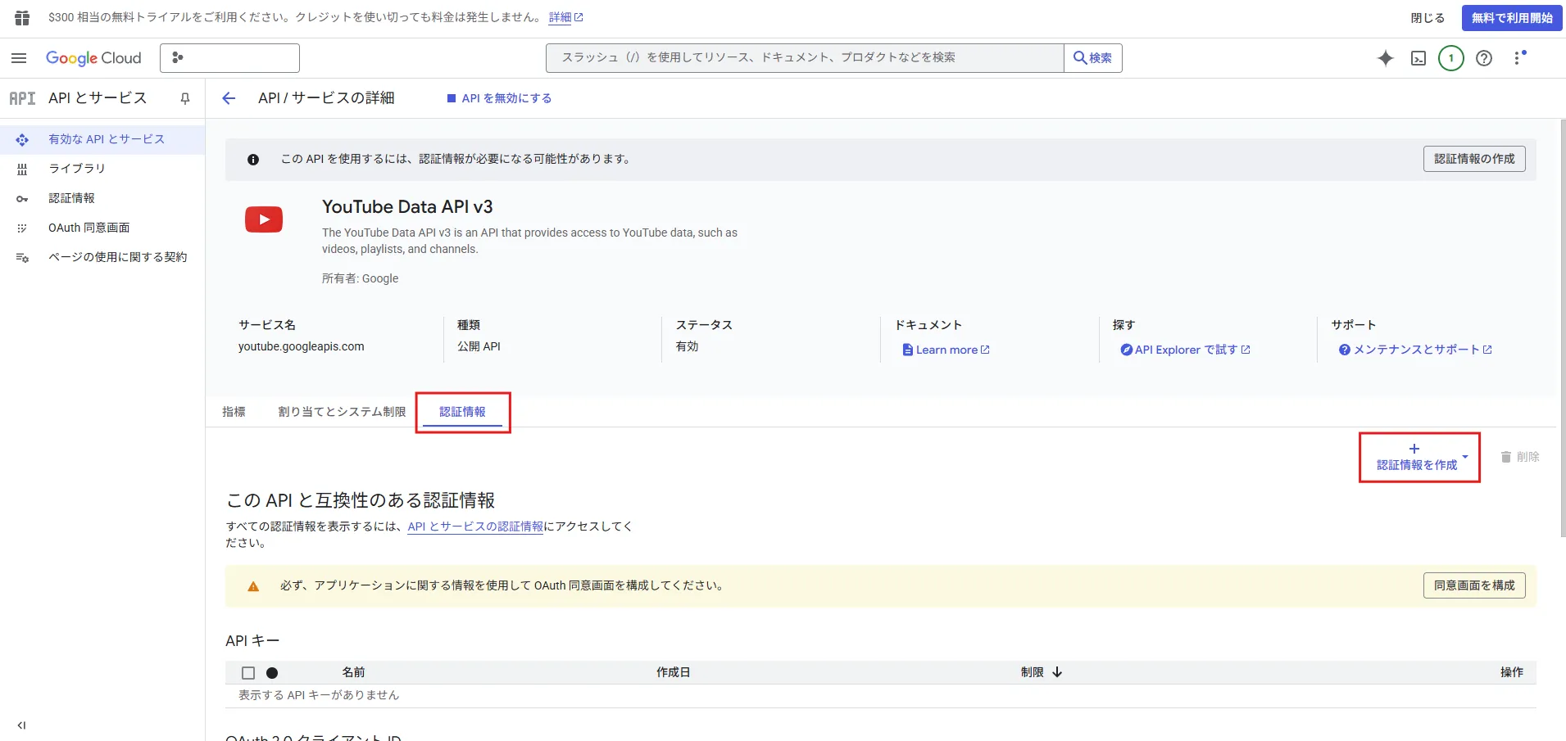The image size is (1566, 741).
Task: Switch to 割り当てとシステム制限 tab
Action: point(342,412)
